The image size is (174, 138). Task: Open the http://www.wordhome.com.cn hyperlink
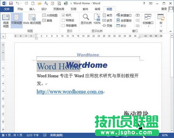(70, 92)
